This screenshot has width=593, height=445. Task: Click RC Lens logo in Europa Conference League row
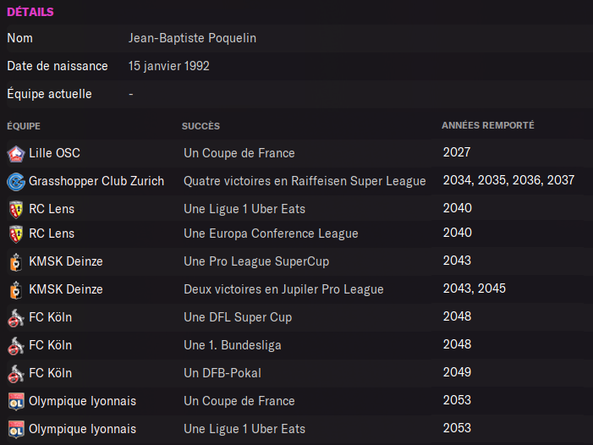pyautogui.click(x=15, y=234)
